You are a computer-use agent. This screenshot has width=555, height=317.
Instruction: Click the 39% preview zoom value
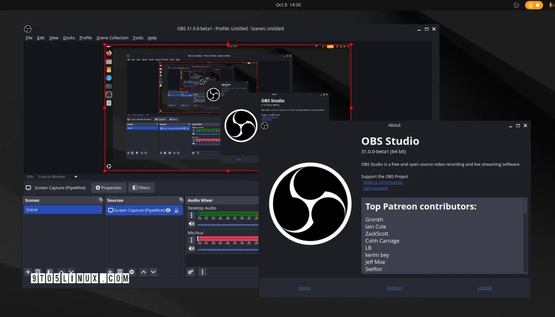(x=30, y=177)
